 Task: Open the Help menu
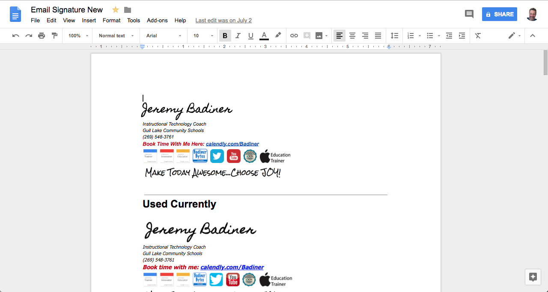(x=180, y=20)
